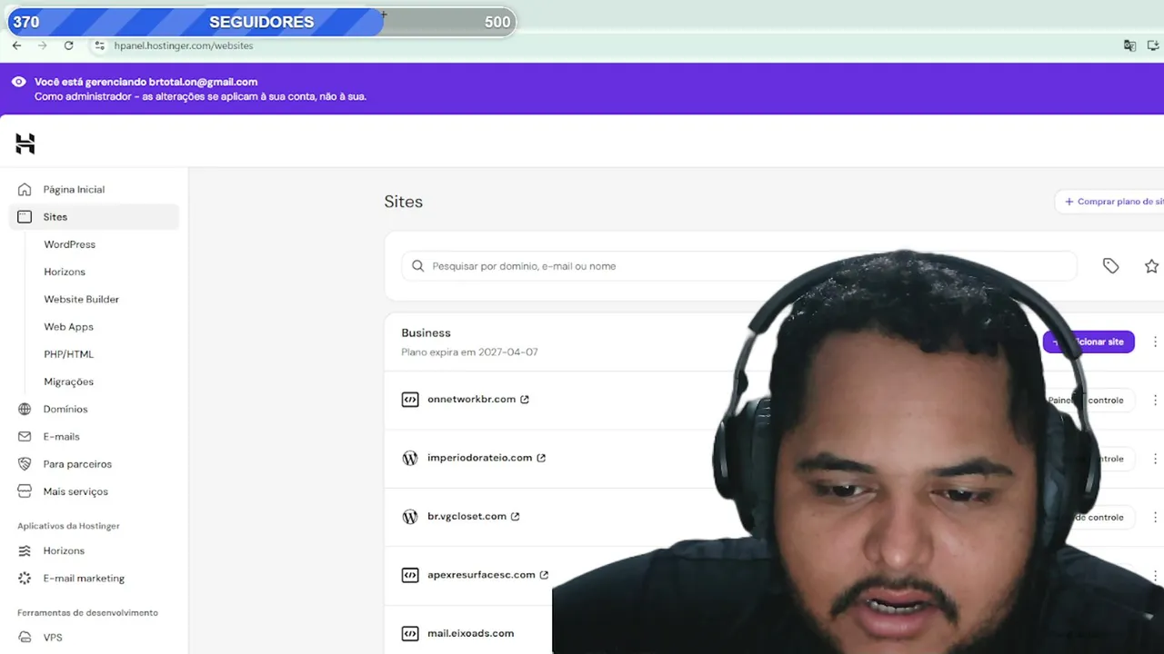Click the Aplicativos da Hostinger section label

[x=68, y=526]
